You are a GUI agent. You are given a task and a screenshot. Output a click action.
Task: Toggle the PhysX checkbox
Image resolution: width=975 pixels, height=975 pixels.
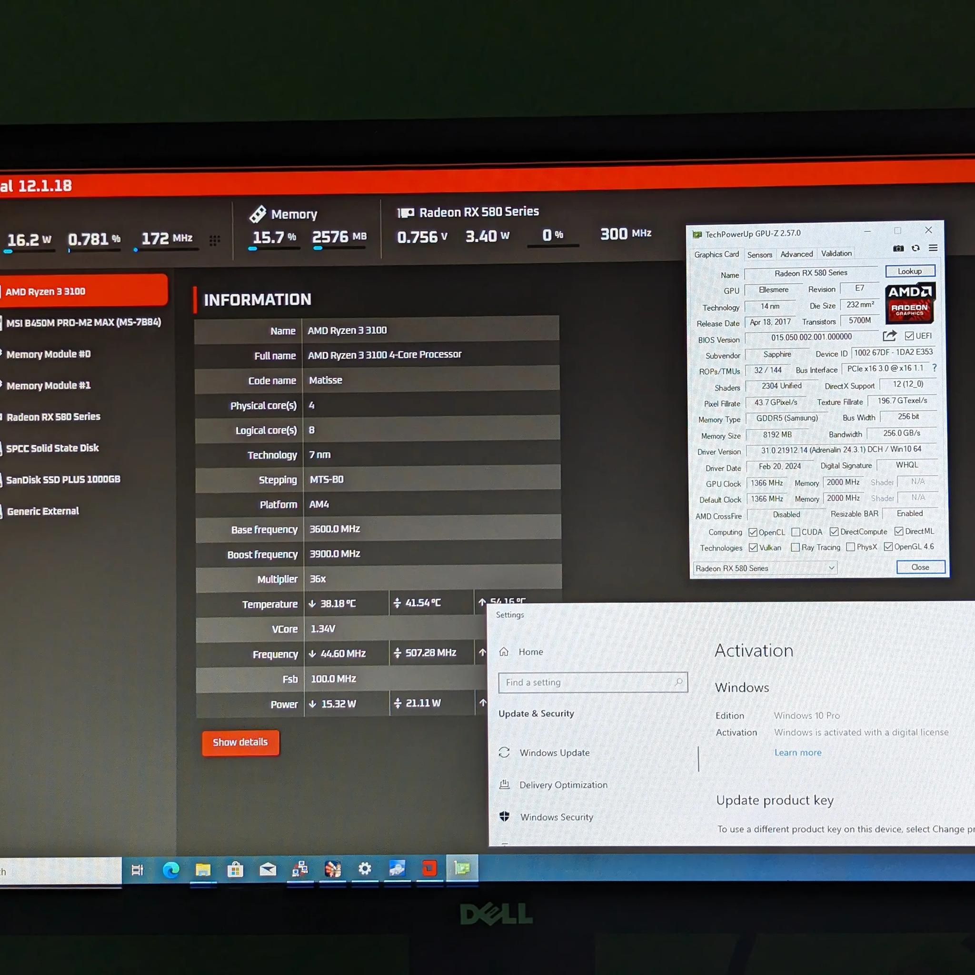pos(850,547)
